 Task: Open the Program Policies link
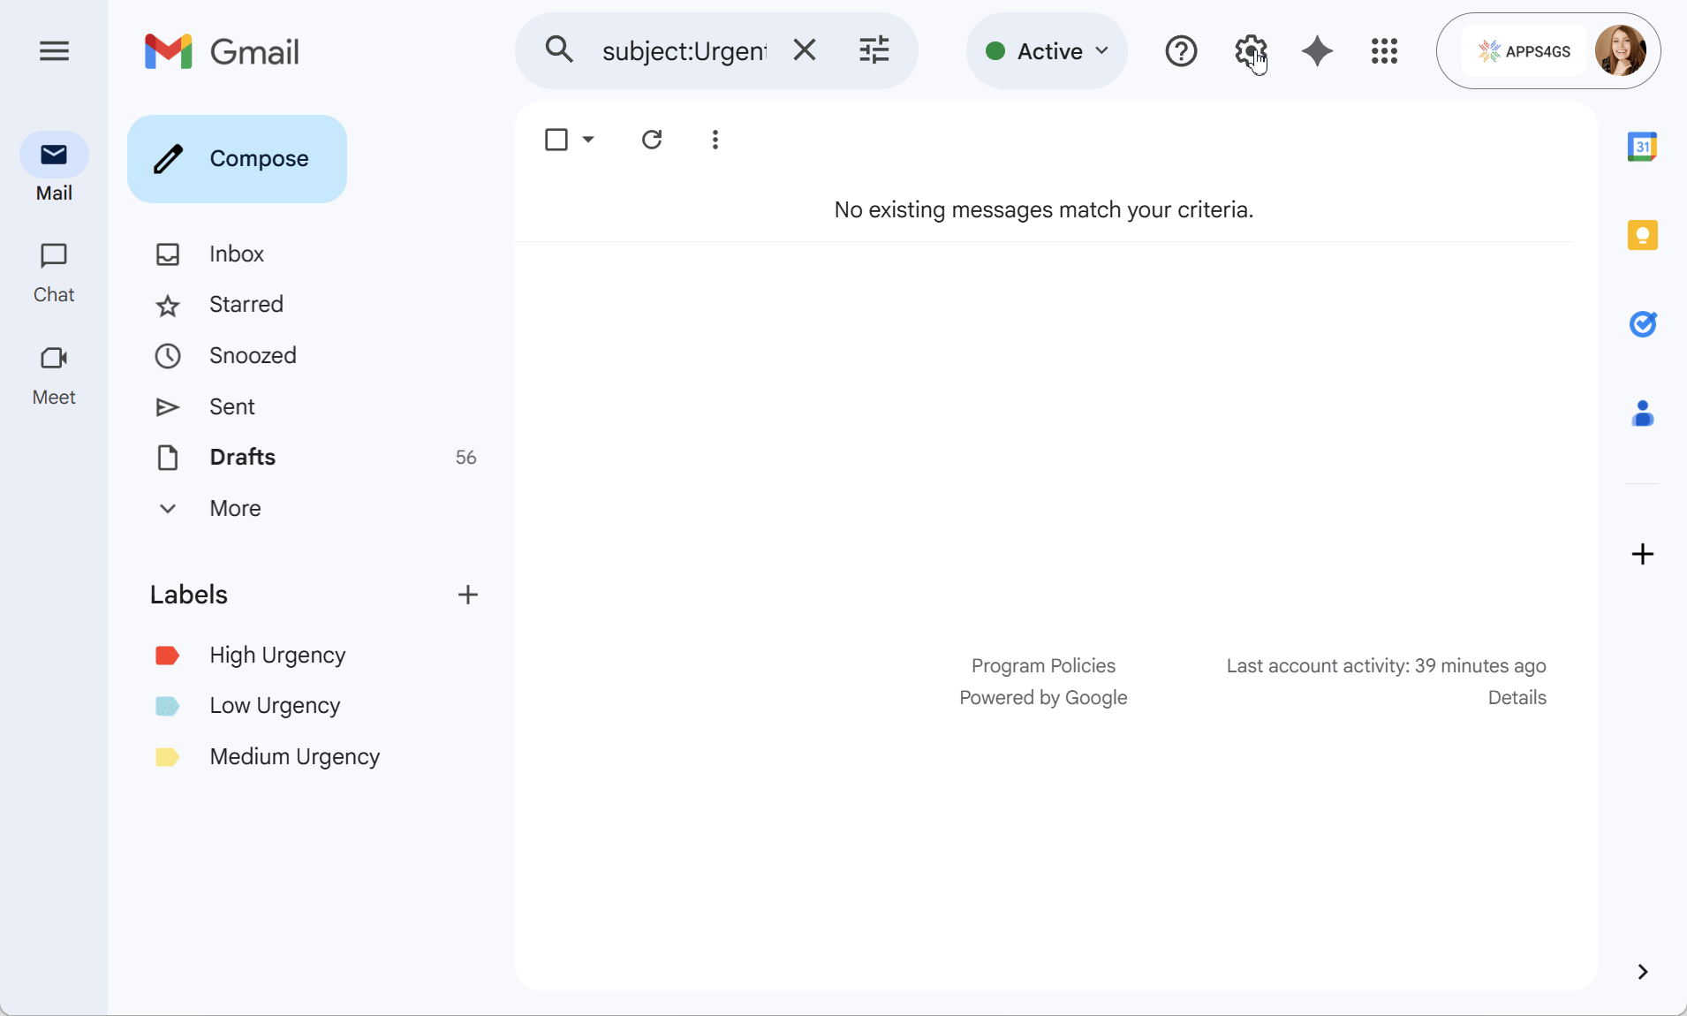pyautogui.click(x=1043, y=665)
